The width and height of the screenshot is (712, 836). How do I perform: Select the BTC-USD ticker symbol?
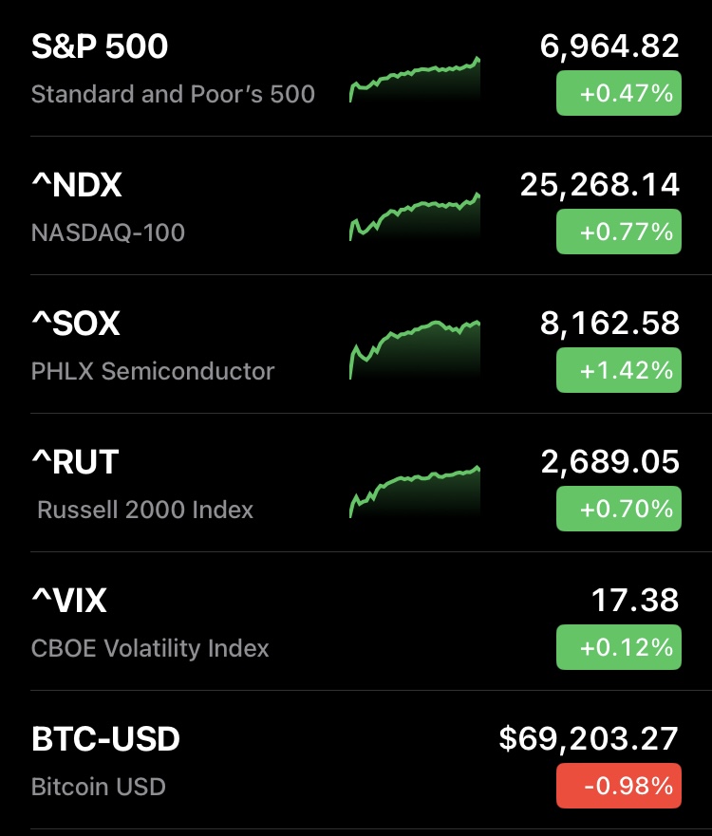(105, 739)
